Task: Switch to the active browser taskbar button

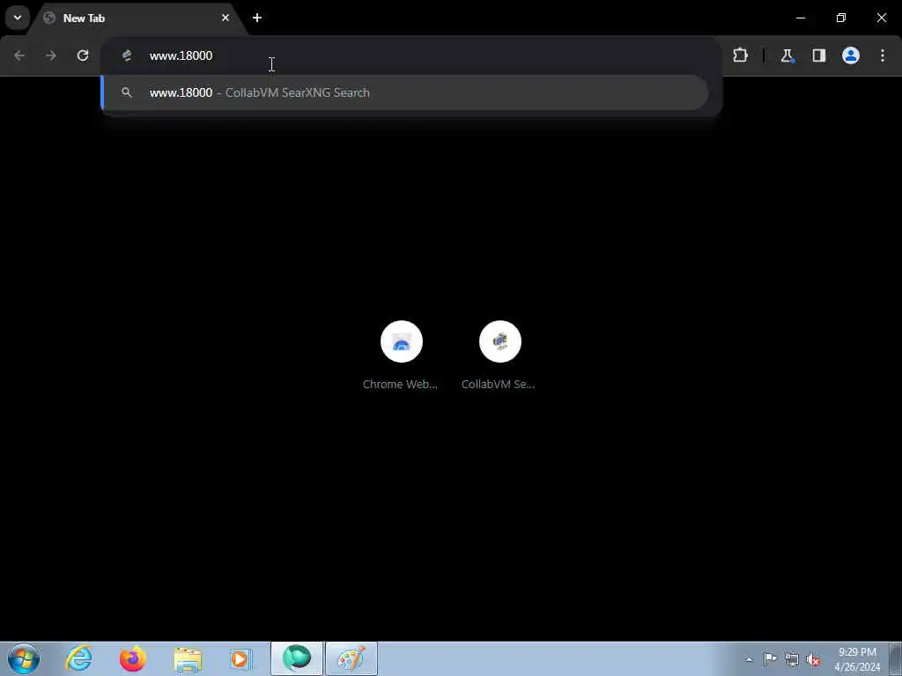Action: click(297, 658)
